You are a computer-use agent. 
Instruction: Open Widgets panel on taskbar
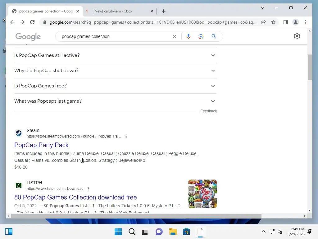click(x=9, y=232)
